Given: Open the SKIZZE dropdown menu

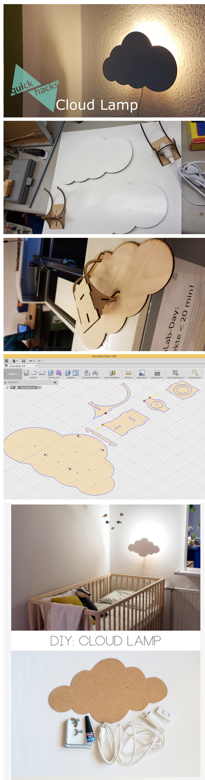Looking at the screenshot, I should click(33, 378).
